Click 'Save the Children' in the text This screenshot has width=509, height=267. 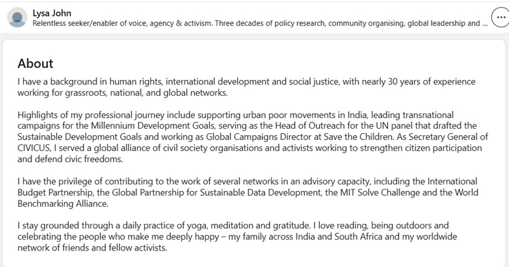click(x=353, y=137)
